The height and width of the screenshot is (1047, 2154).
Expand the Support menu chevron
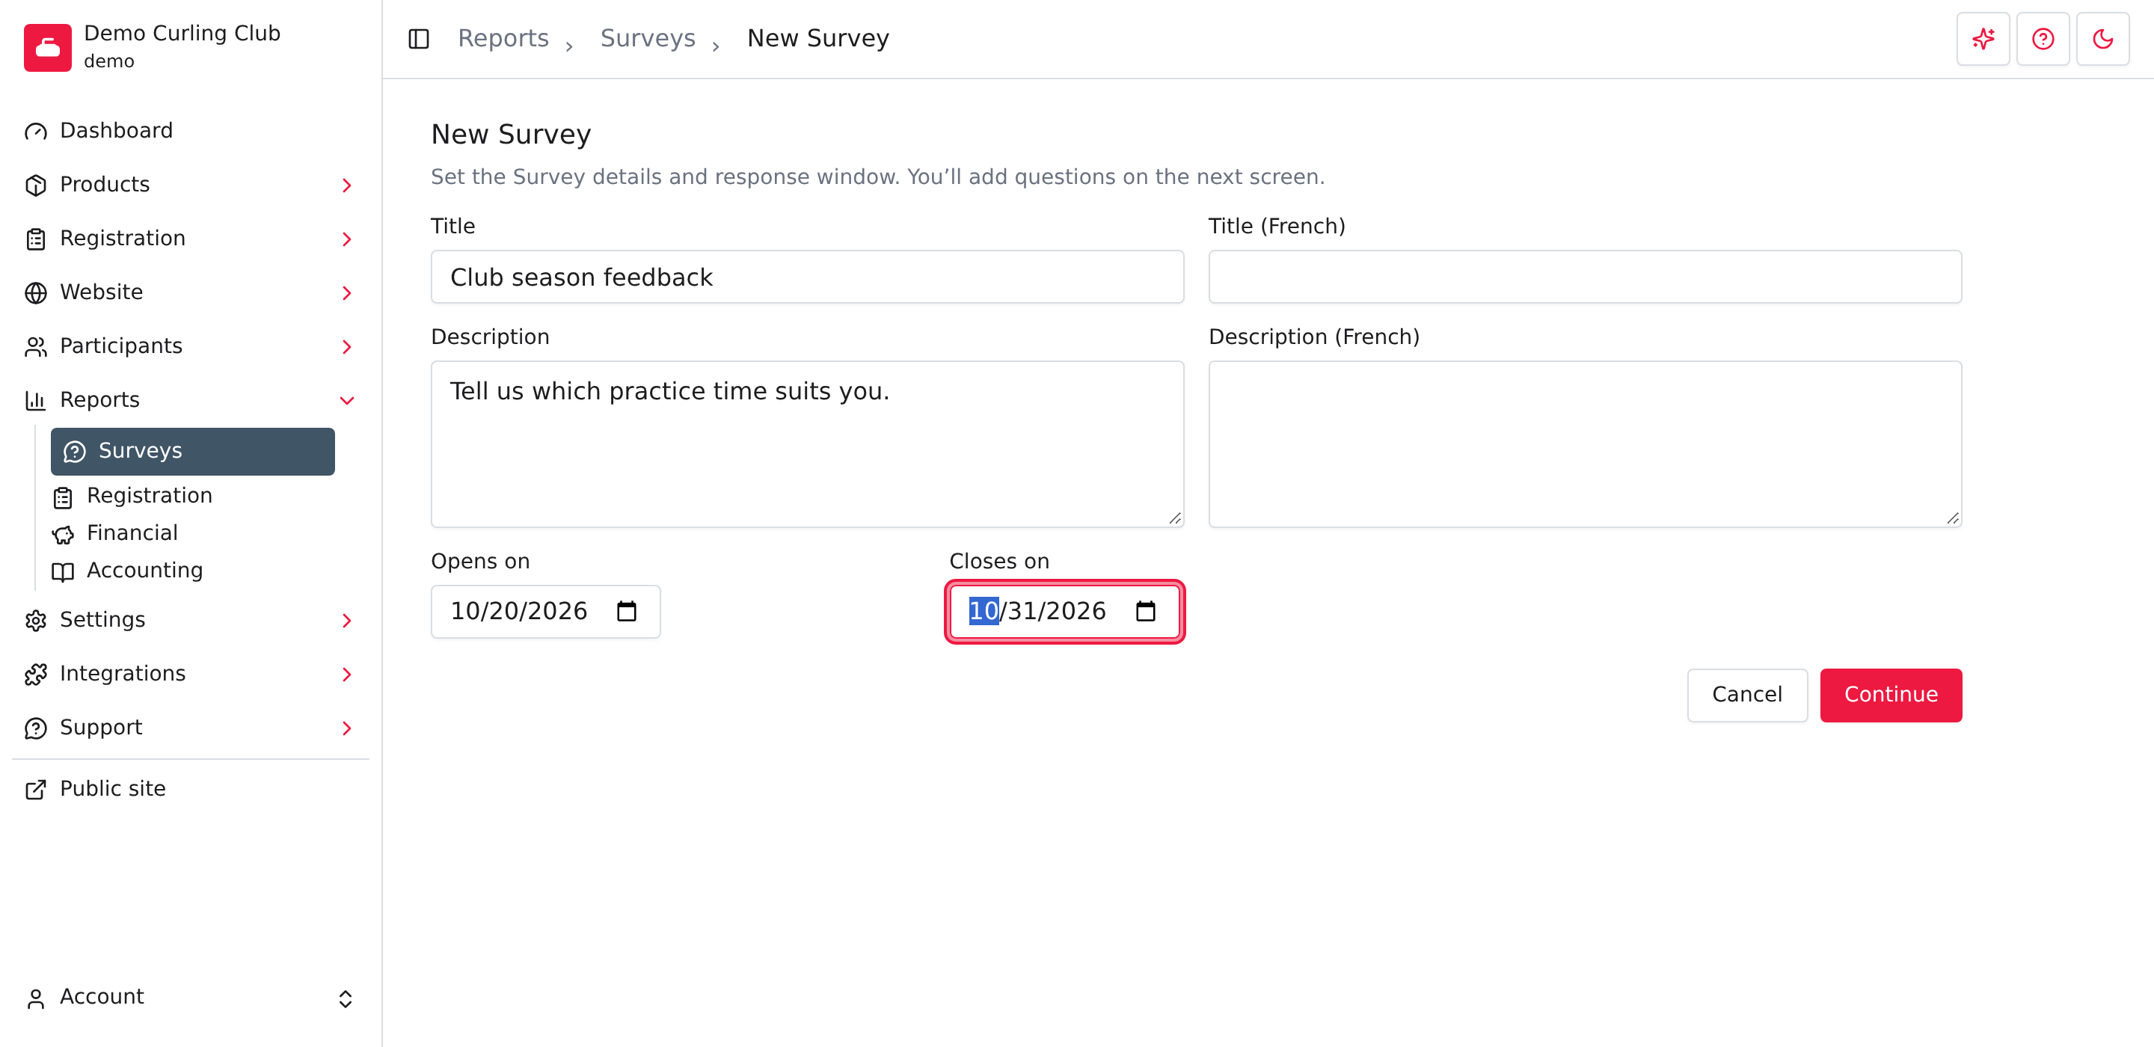tap(346, 728)
